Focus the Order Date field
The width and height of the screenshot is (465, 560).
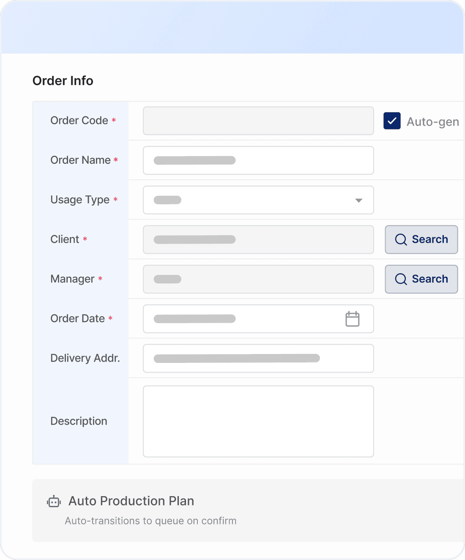tap(258, 319)
